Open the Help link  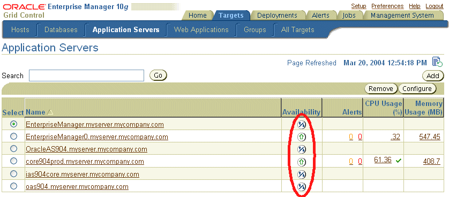[x=415, y=6]
